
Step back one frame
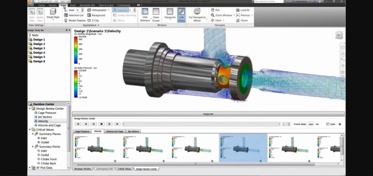86,124
